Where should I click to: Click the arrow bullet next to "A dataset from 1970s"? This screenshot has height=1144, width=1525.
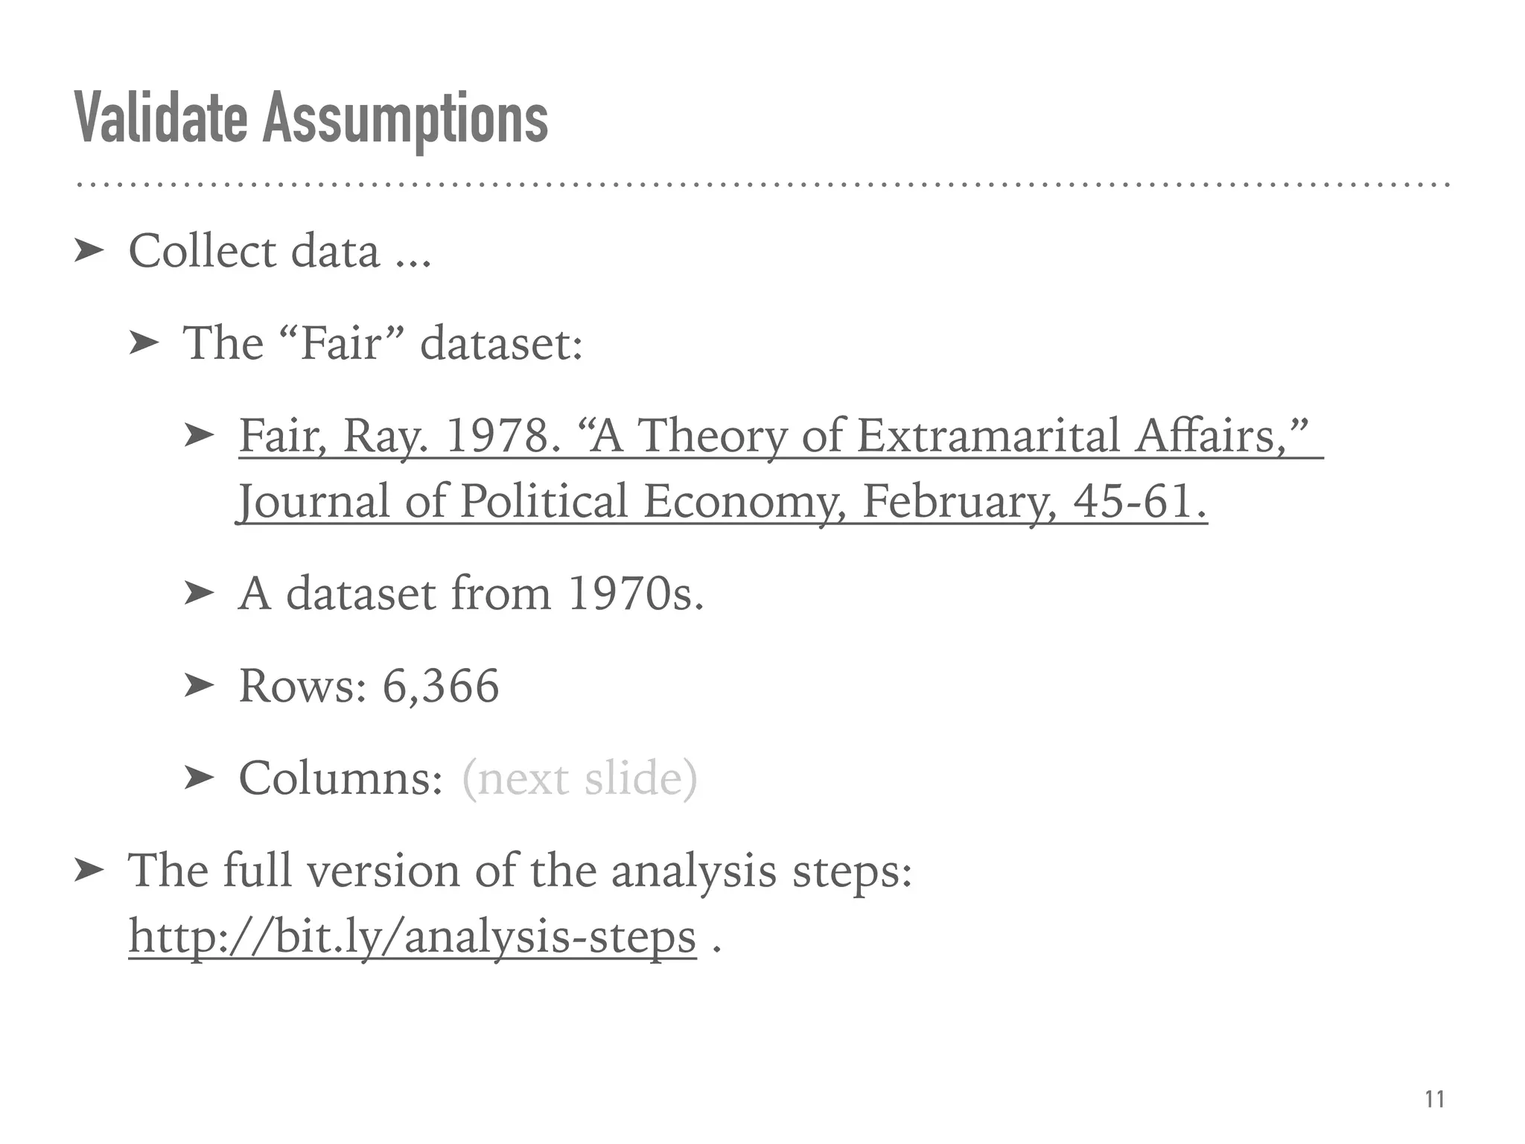[199, 594]
